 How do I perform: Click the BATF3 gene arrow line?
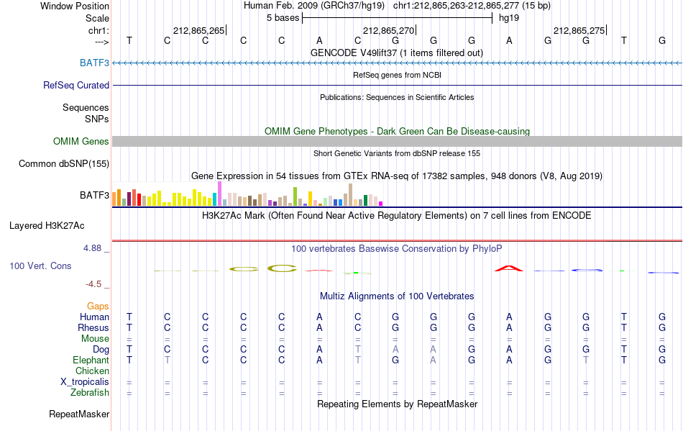398,63
